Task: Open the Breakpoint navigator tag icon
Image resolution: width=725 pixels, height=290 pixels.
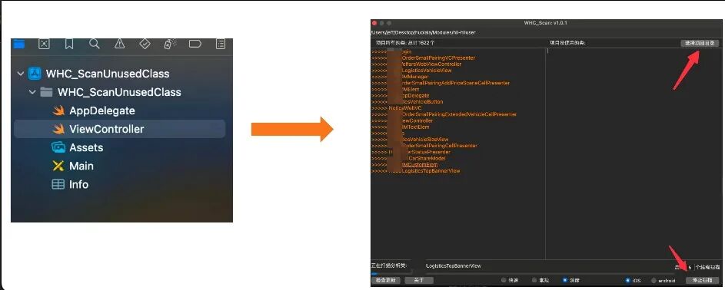Action: point(195,44)
